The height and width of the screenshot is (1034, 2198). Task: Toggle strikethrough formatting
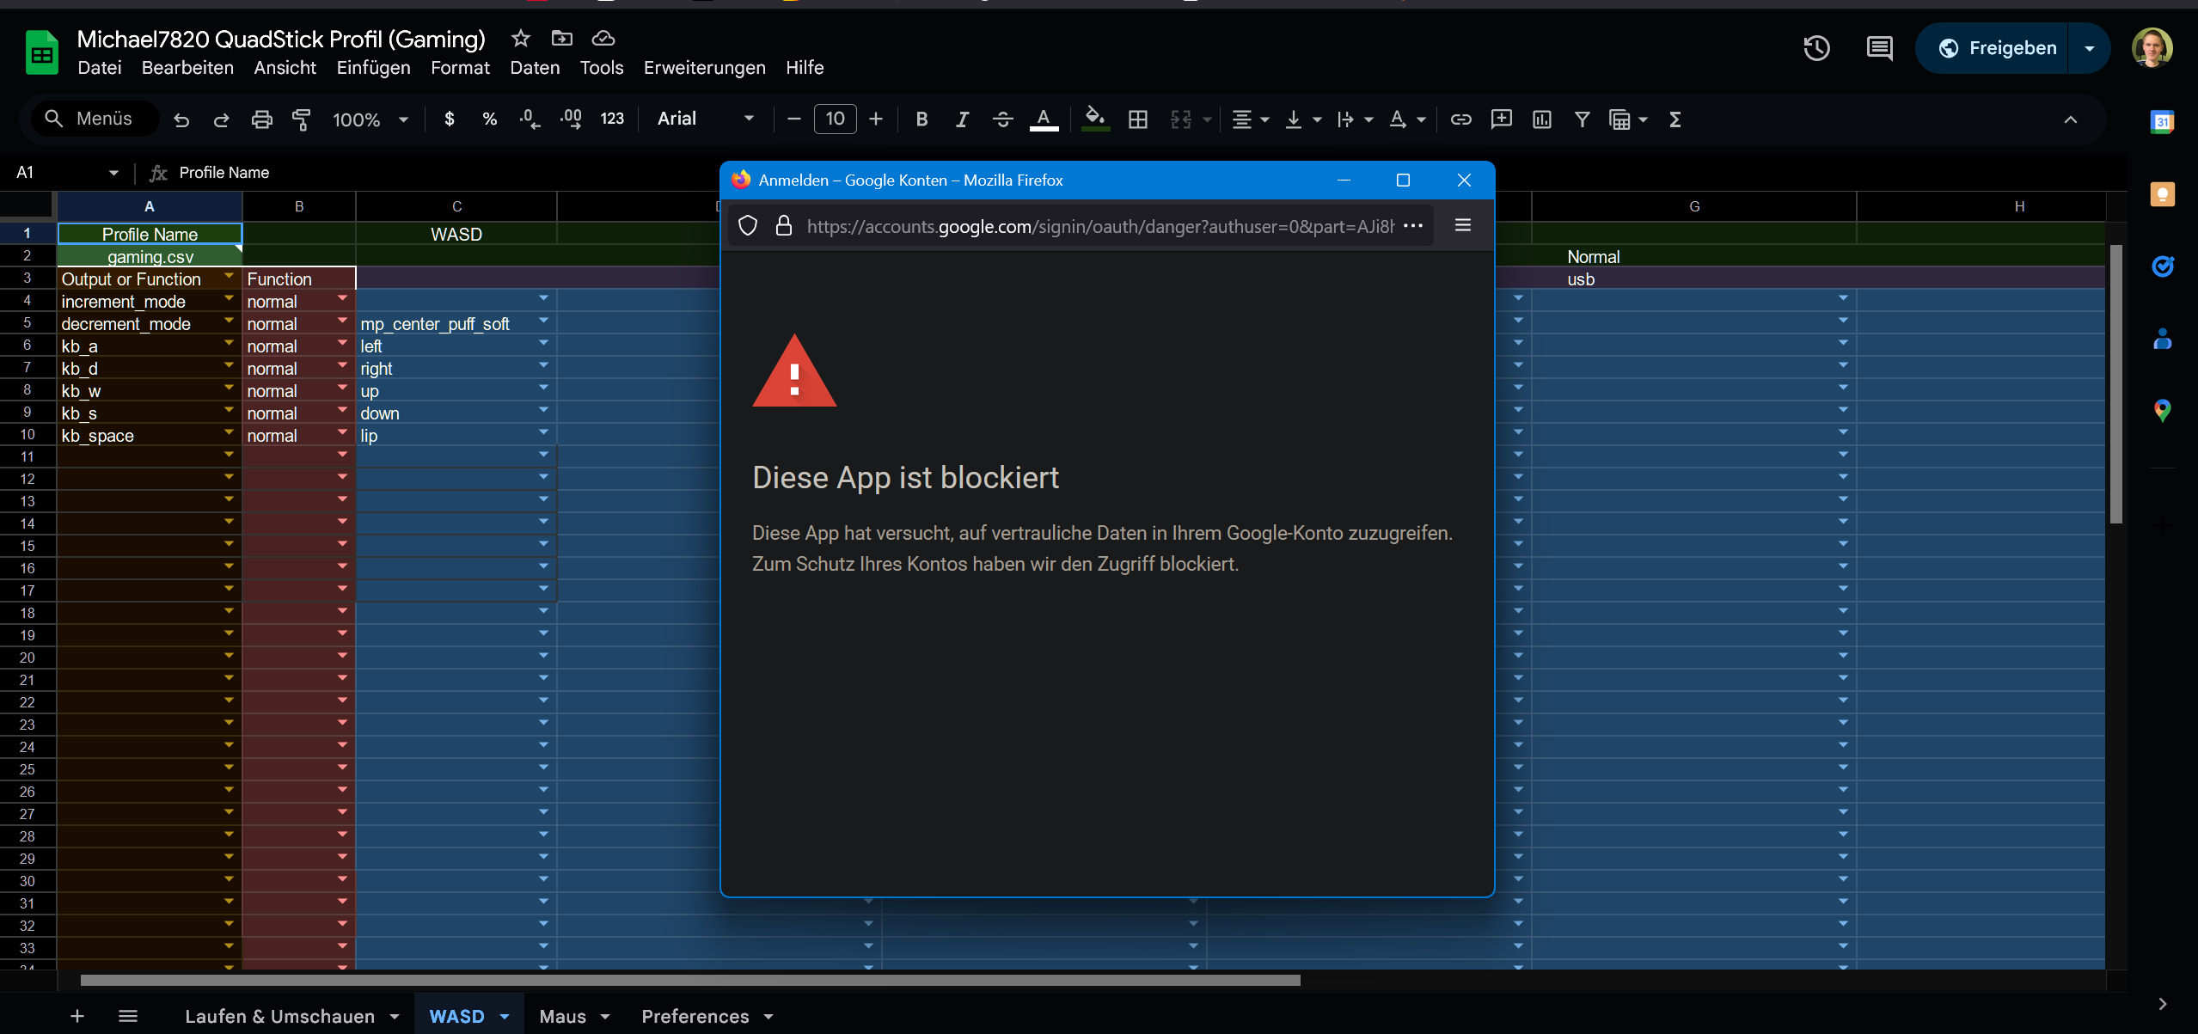point(1002,119)
